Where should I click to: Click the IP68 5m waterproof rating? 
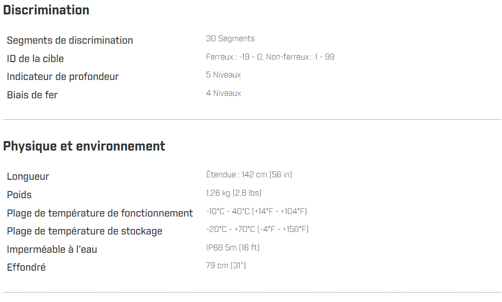pyautogui.click(x=233, y=248)
